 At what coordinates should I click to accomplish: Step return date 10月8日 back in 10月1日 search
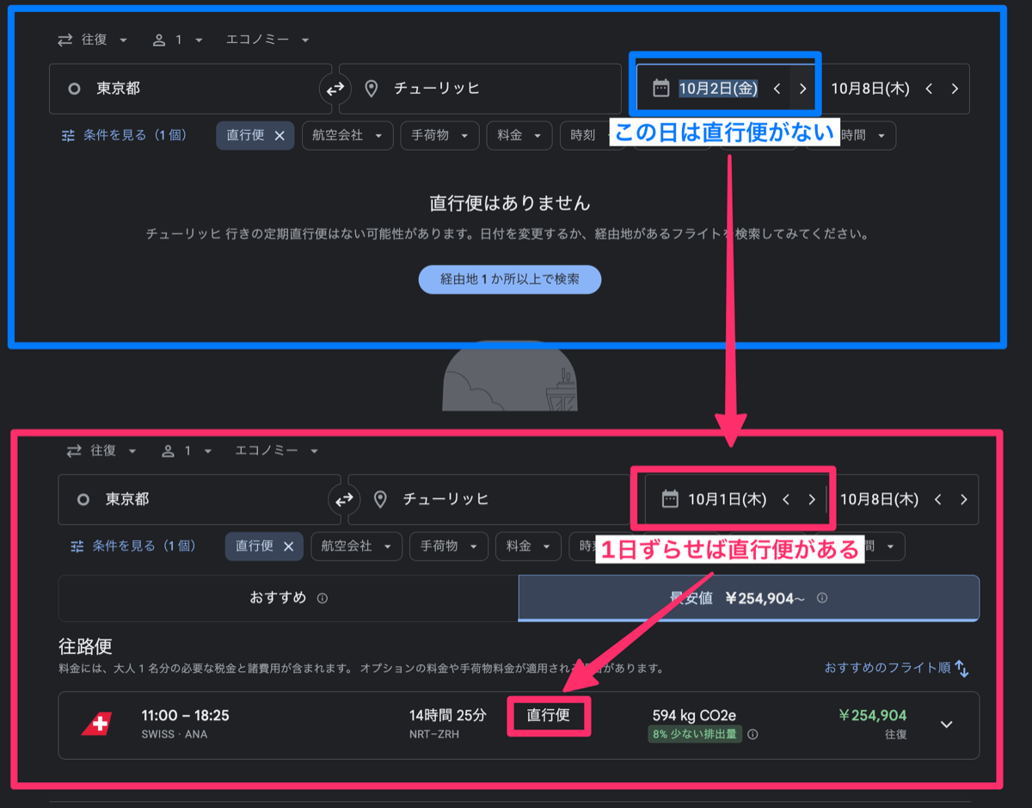coord(938,499)
